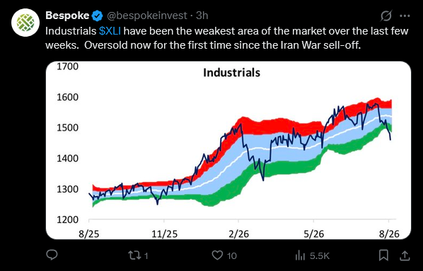
Task: Click the Bespoke profile avatar
Action: 25,23
